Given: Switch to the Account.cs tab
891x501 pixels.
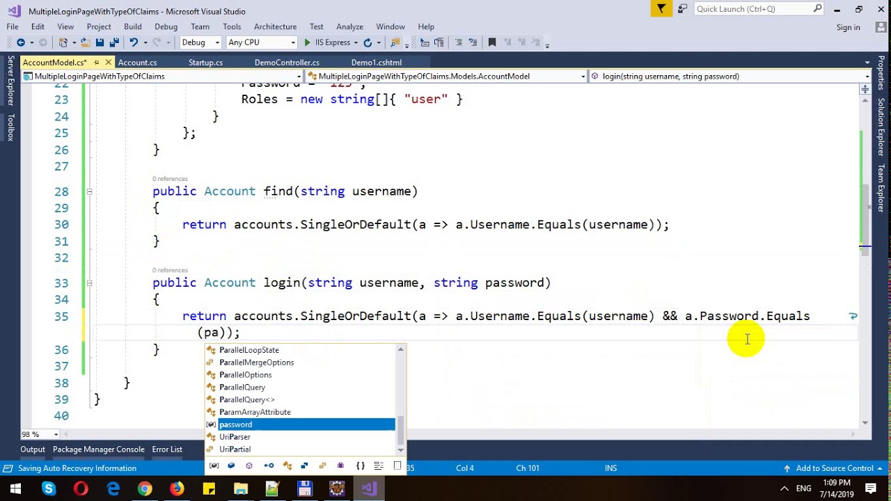Looking at the screenshot, I should point(137,63).
